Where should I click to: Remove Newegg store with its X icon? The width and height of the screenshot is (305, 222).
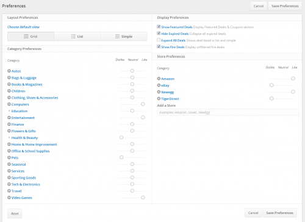159,92
